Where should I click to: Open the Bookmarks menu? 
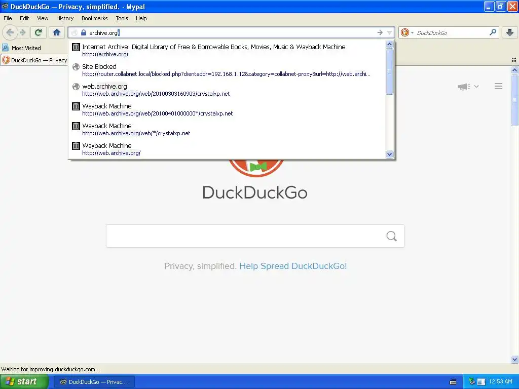[94, 18]
